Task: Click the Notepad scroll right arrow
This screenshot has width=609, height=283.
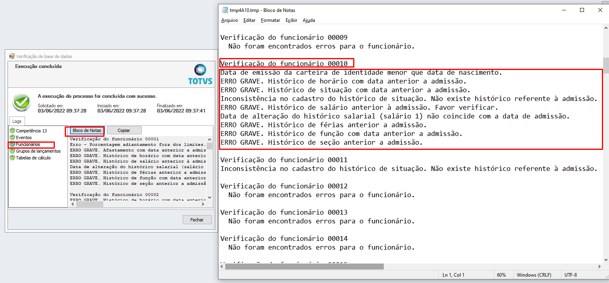Action: 599,266
